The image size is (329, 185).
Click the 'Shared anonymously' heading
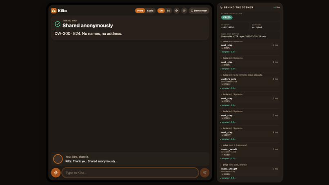88,25
